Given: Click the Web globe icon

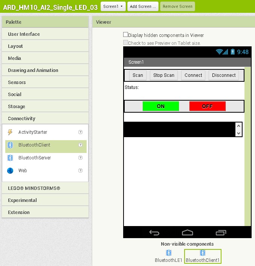Looking at the screenshot, I should pyautogui.click(x=10, y=171).
